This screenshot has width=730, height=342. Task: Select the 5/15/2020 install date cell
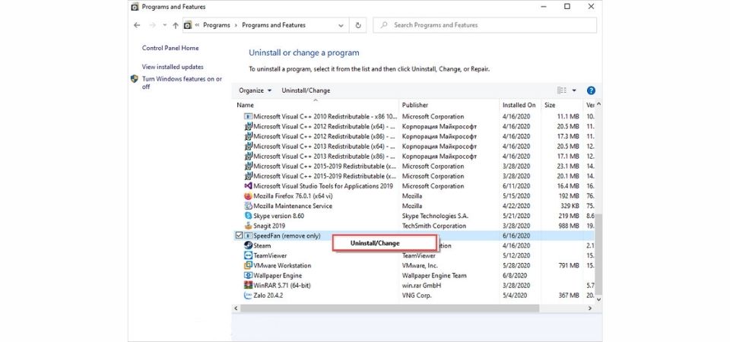tap(516, 196)
